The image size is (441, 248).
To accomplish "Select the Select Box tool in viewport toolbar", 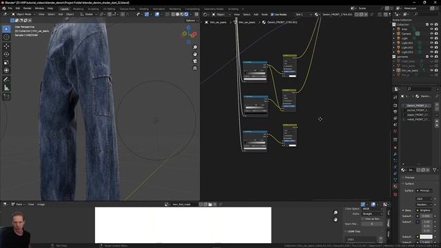I will [6, 29].
